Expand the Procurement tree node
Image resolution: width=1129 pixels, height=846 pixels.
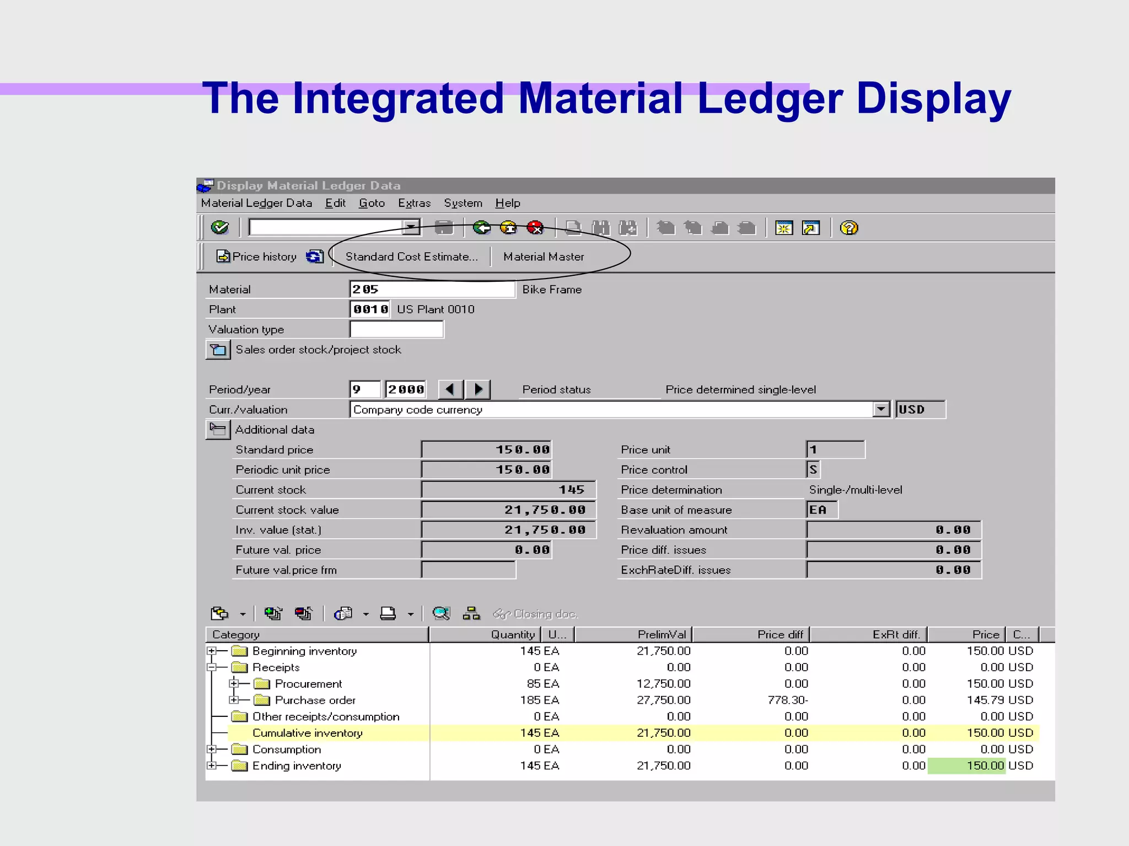coord(234,683)
